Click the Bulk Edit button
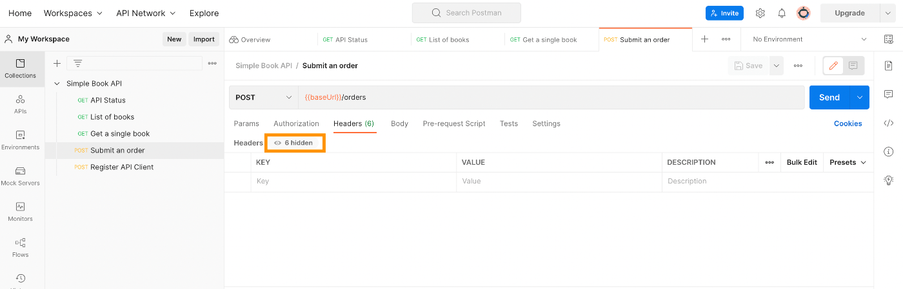This screenshot has width=903, height=289. tap(802, 162)
